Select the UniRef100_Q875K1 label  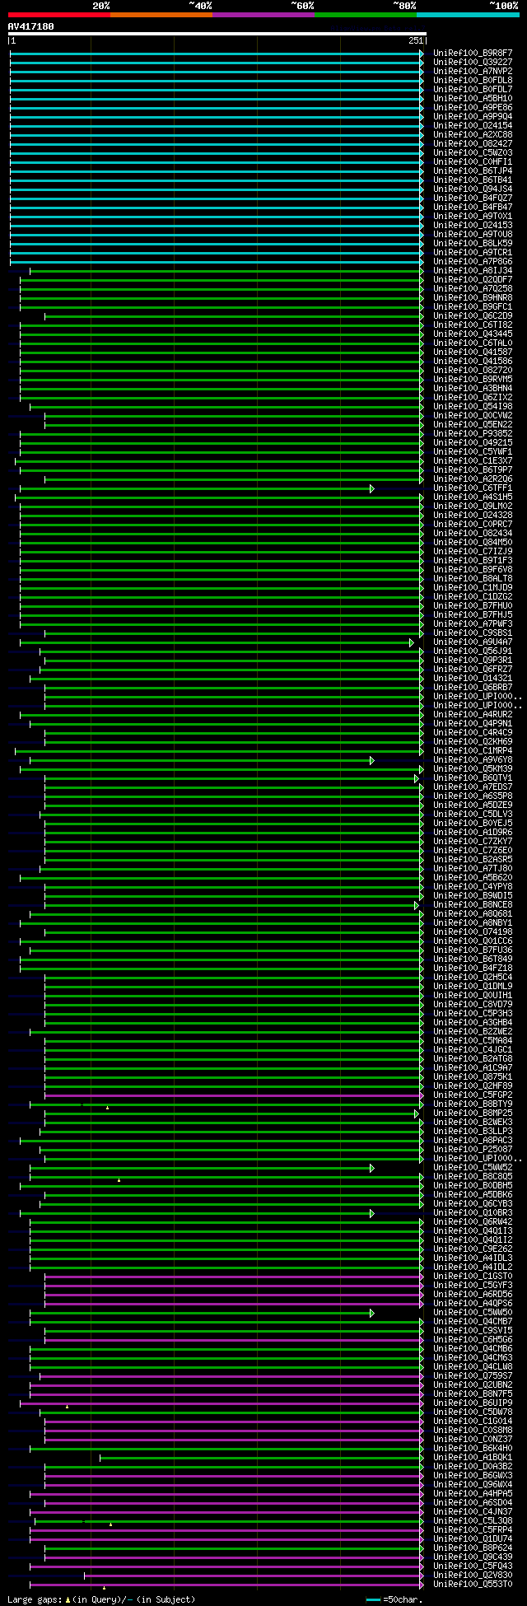pos(473,1076)
